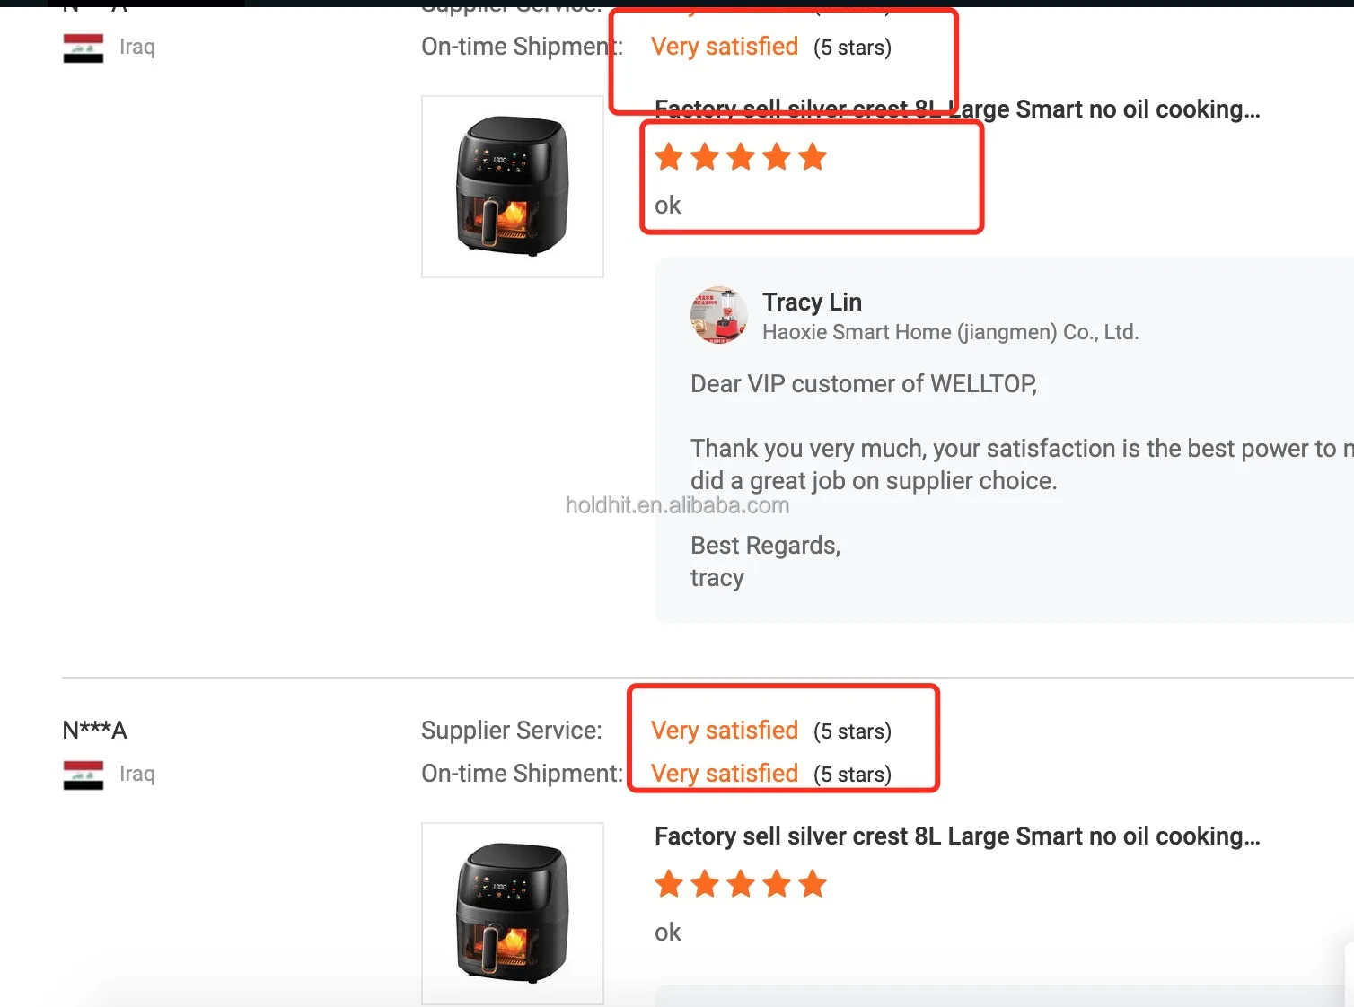Click the first orange star in top review
The image size is (1354, 1007).
click(x=669, y=157)
